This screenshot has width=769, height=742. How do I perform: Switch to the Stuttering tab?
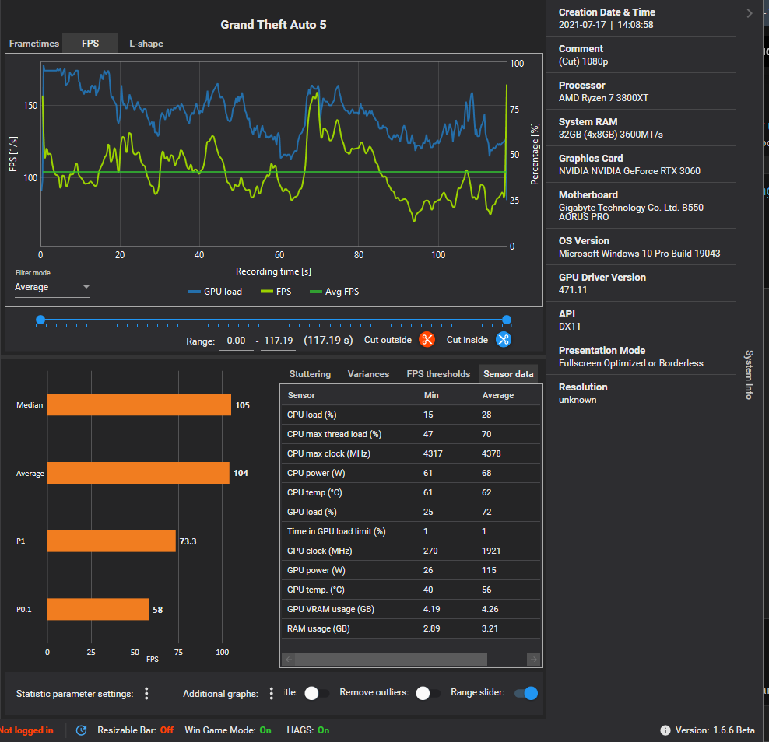click(x=310, y=374)
